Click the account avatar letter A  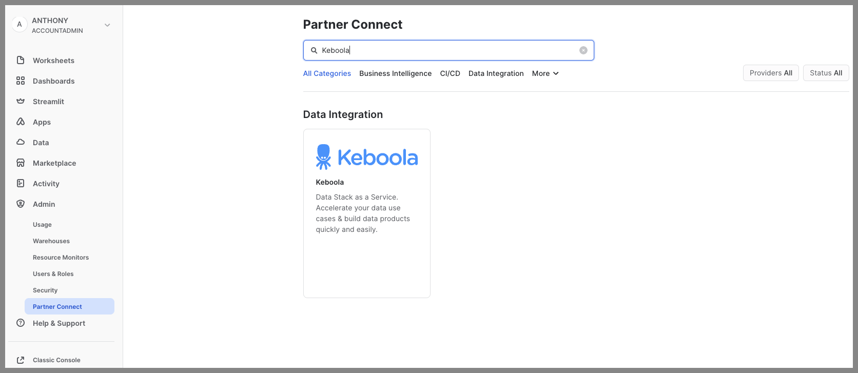coord(19,25)
